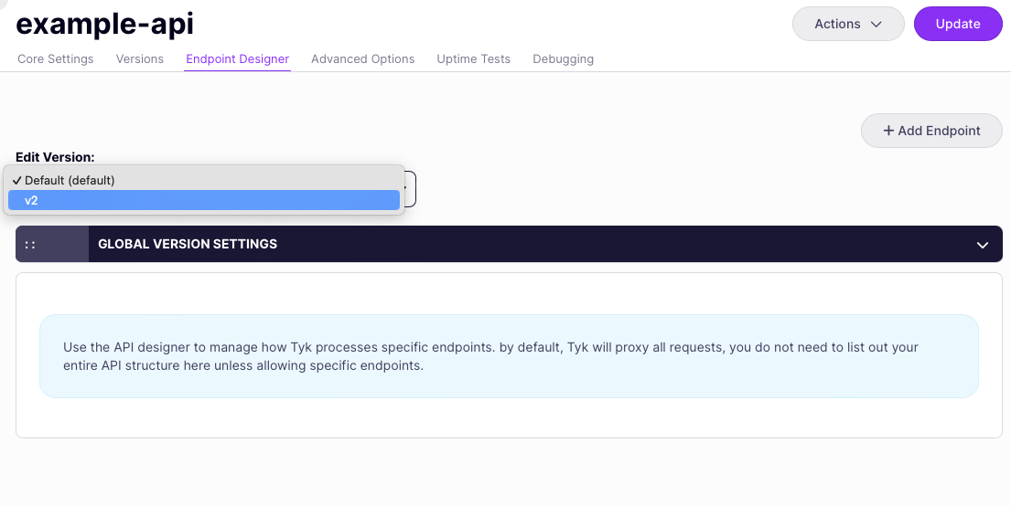Click the example-api page title

coord(105,25)
